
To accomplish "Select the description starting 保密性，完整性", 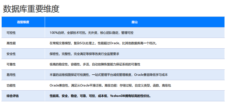I will coord(84,54).
